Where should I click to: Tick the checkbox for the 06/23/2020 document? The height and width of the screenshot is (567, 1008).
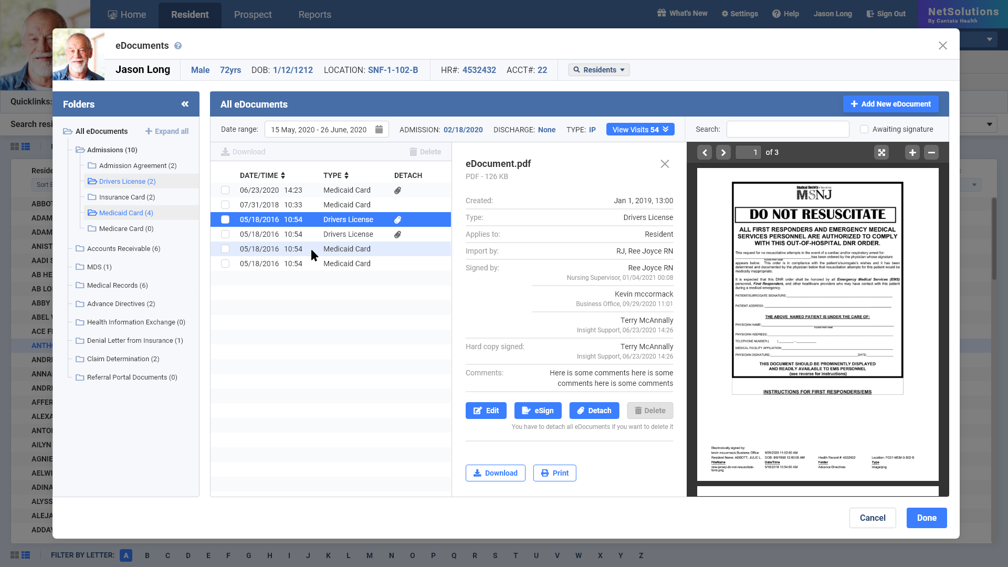225,190
